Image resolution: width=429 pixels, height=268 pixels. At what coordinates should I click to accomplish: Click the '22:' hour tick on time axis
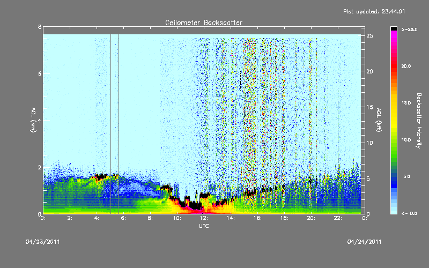pyautogui.click(x=338, y=218)
